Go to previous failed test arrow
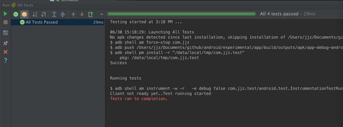 click(73, 14)
